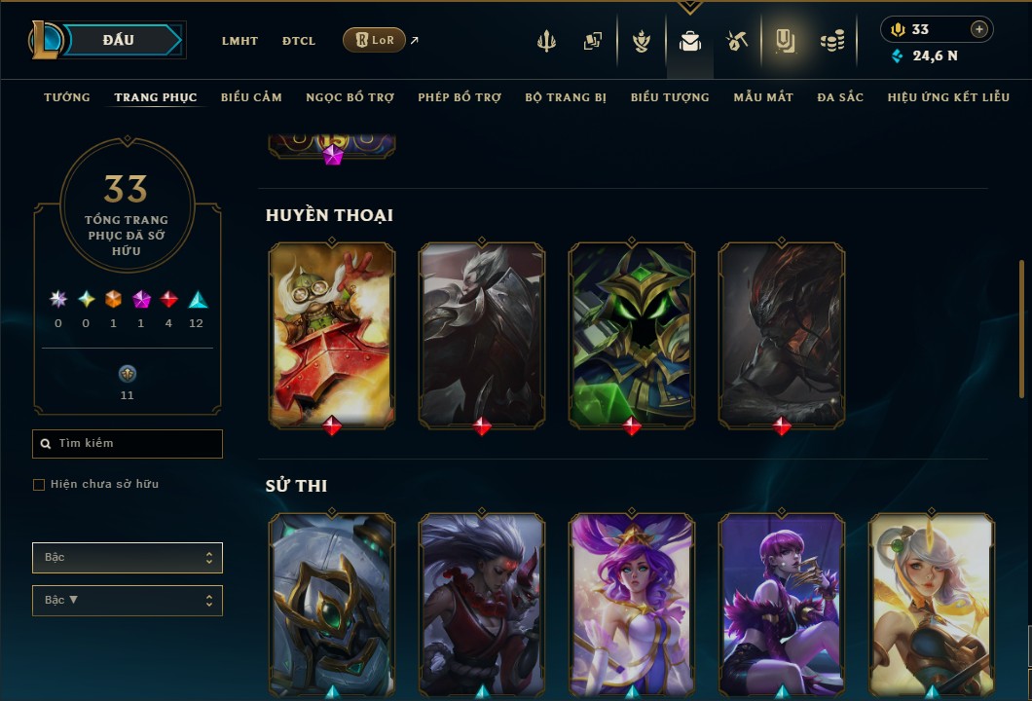1032x701 pixels.
Task: Open the highlighted missions pass icon
Action: [785, 42]
